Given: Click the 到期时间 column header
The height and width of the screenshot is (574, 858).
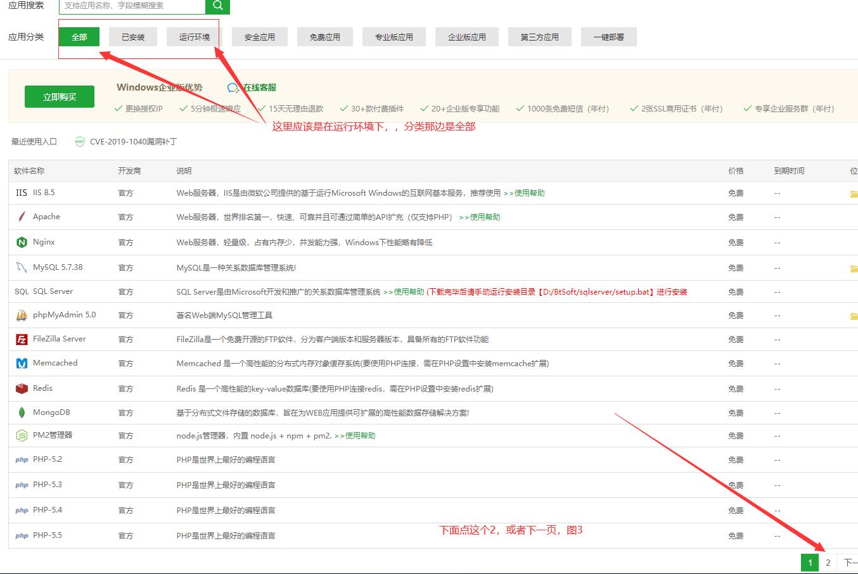Looking at the screenshot, I should pyautogui.click(x=789, y=171).
